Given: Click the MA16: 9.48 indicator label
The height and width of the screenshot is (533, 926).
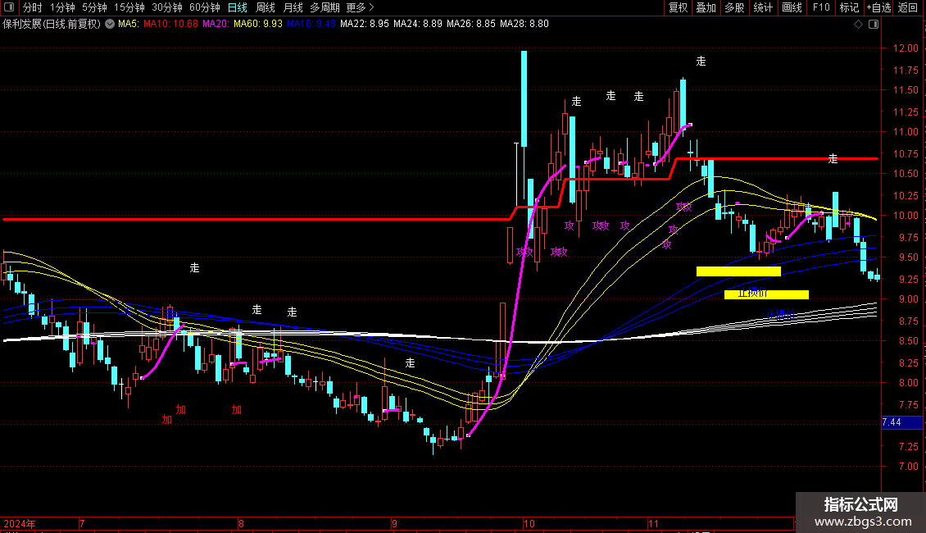Looking at the screenshot, I should click(x=311, y=24).
